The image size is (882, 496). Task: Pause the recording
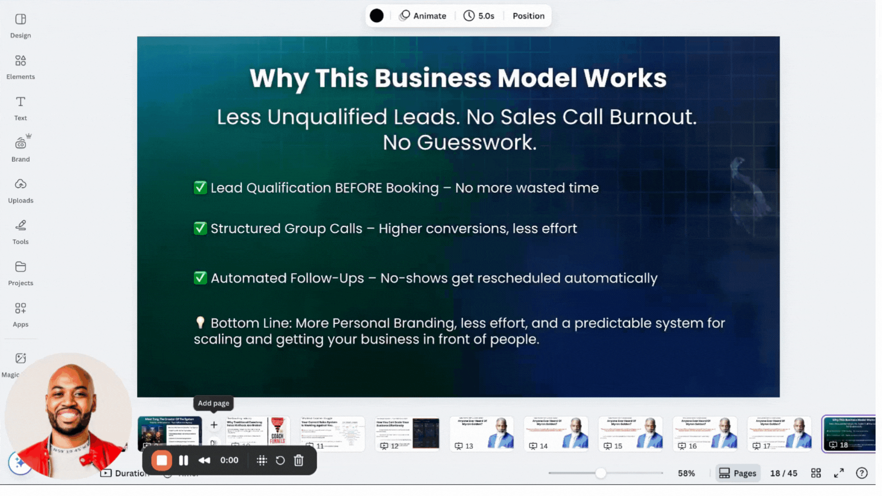pyautogui.click(x=183, y=460)
